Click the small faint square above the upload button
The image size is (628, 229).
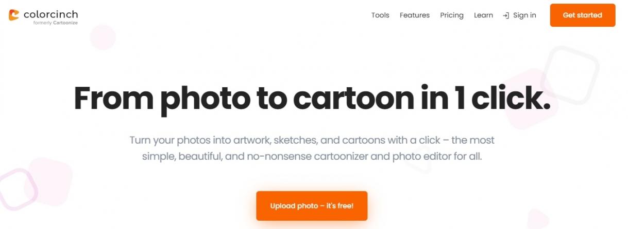[420, 161]
